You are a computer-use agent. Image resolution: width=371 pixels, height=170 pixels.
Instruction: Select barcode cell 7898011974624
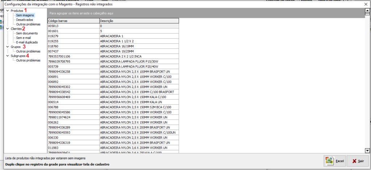[x=73, y=117]
